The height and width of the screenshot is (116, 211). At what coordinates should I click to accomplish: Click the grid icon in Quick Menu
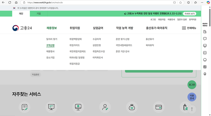[x=205, y=67]
